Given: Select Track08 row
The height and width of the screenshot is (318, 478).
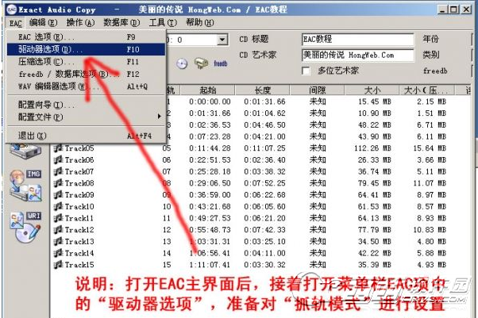Looking at the screenshot, I should (260, 183).
